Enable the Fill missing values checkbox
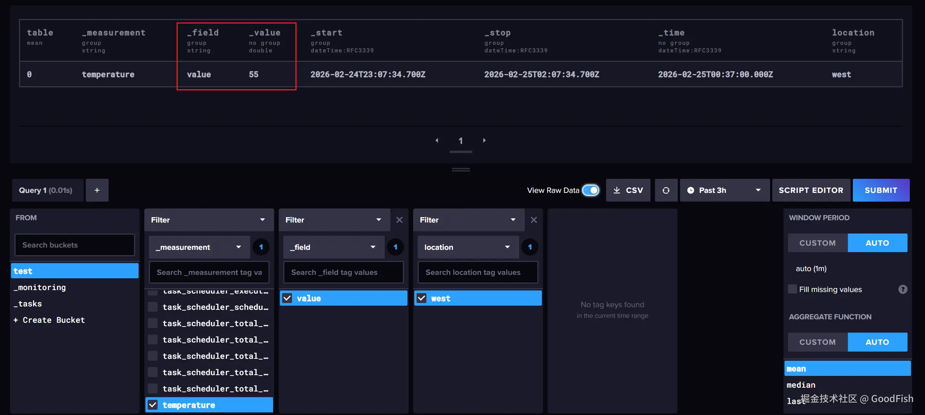The width and height of the screenshot is (925, 415). point(792,289)
